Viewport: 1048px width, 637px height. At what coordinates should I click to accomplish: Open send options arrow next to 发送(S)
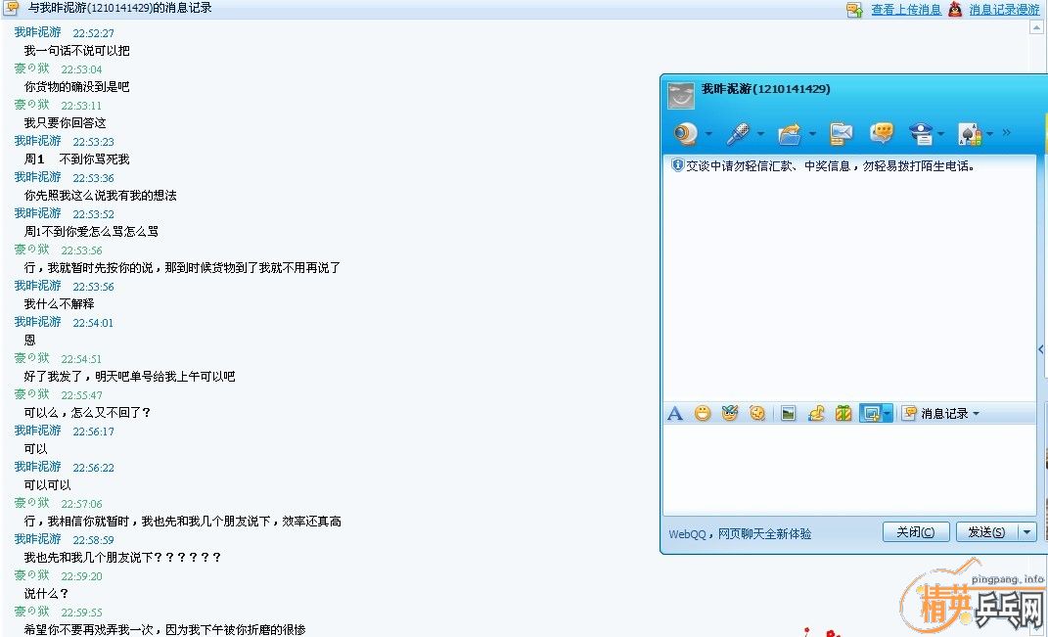(1026, 532)
